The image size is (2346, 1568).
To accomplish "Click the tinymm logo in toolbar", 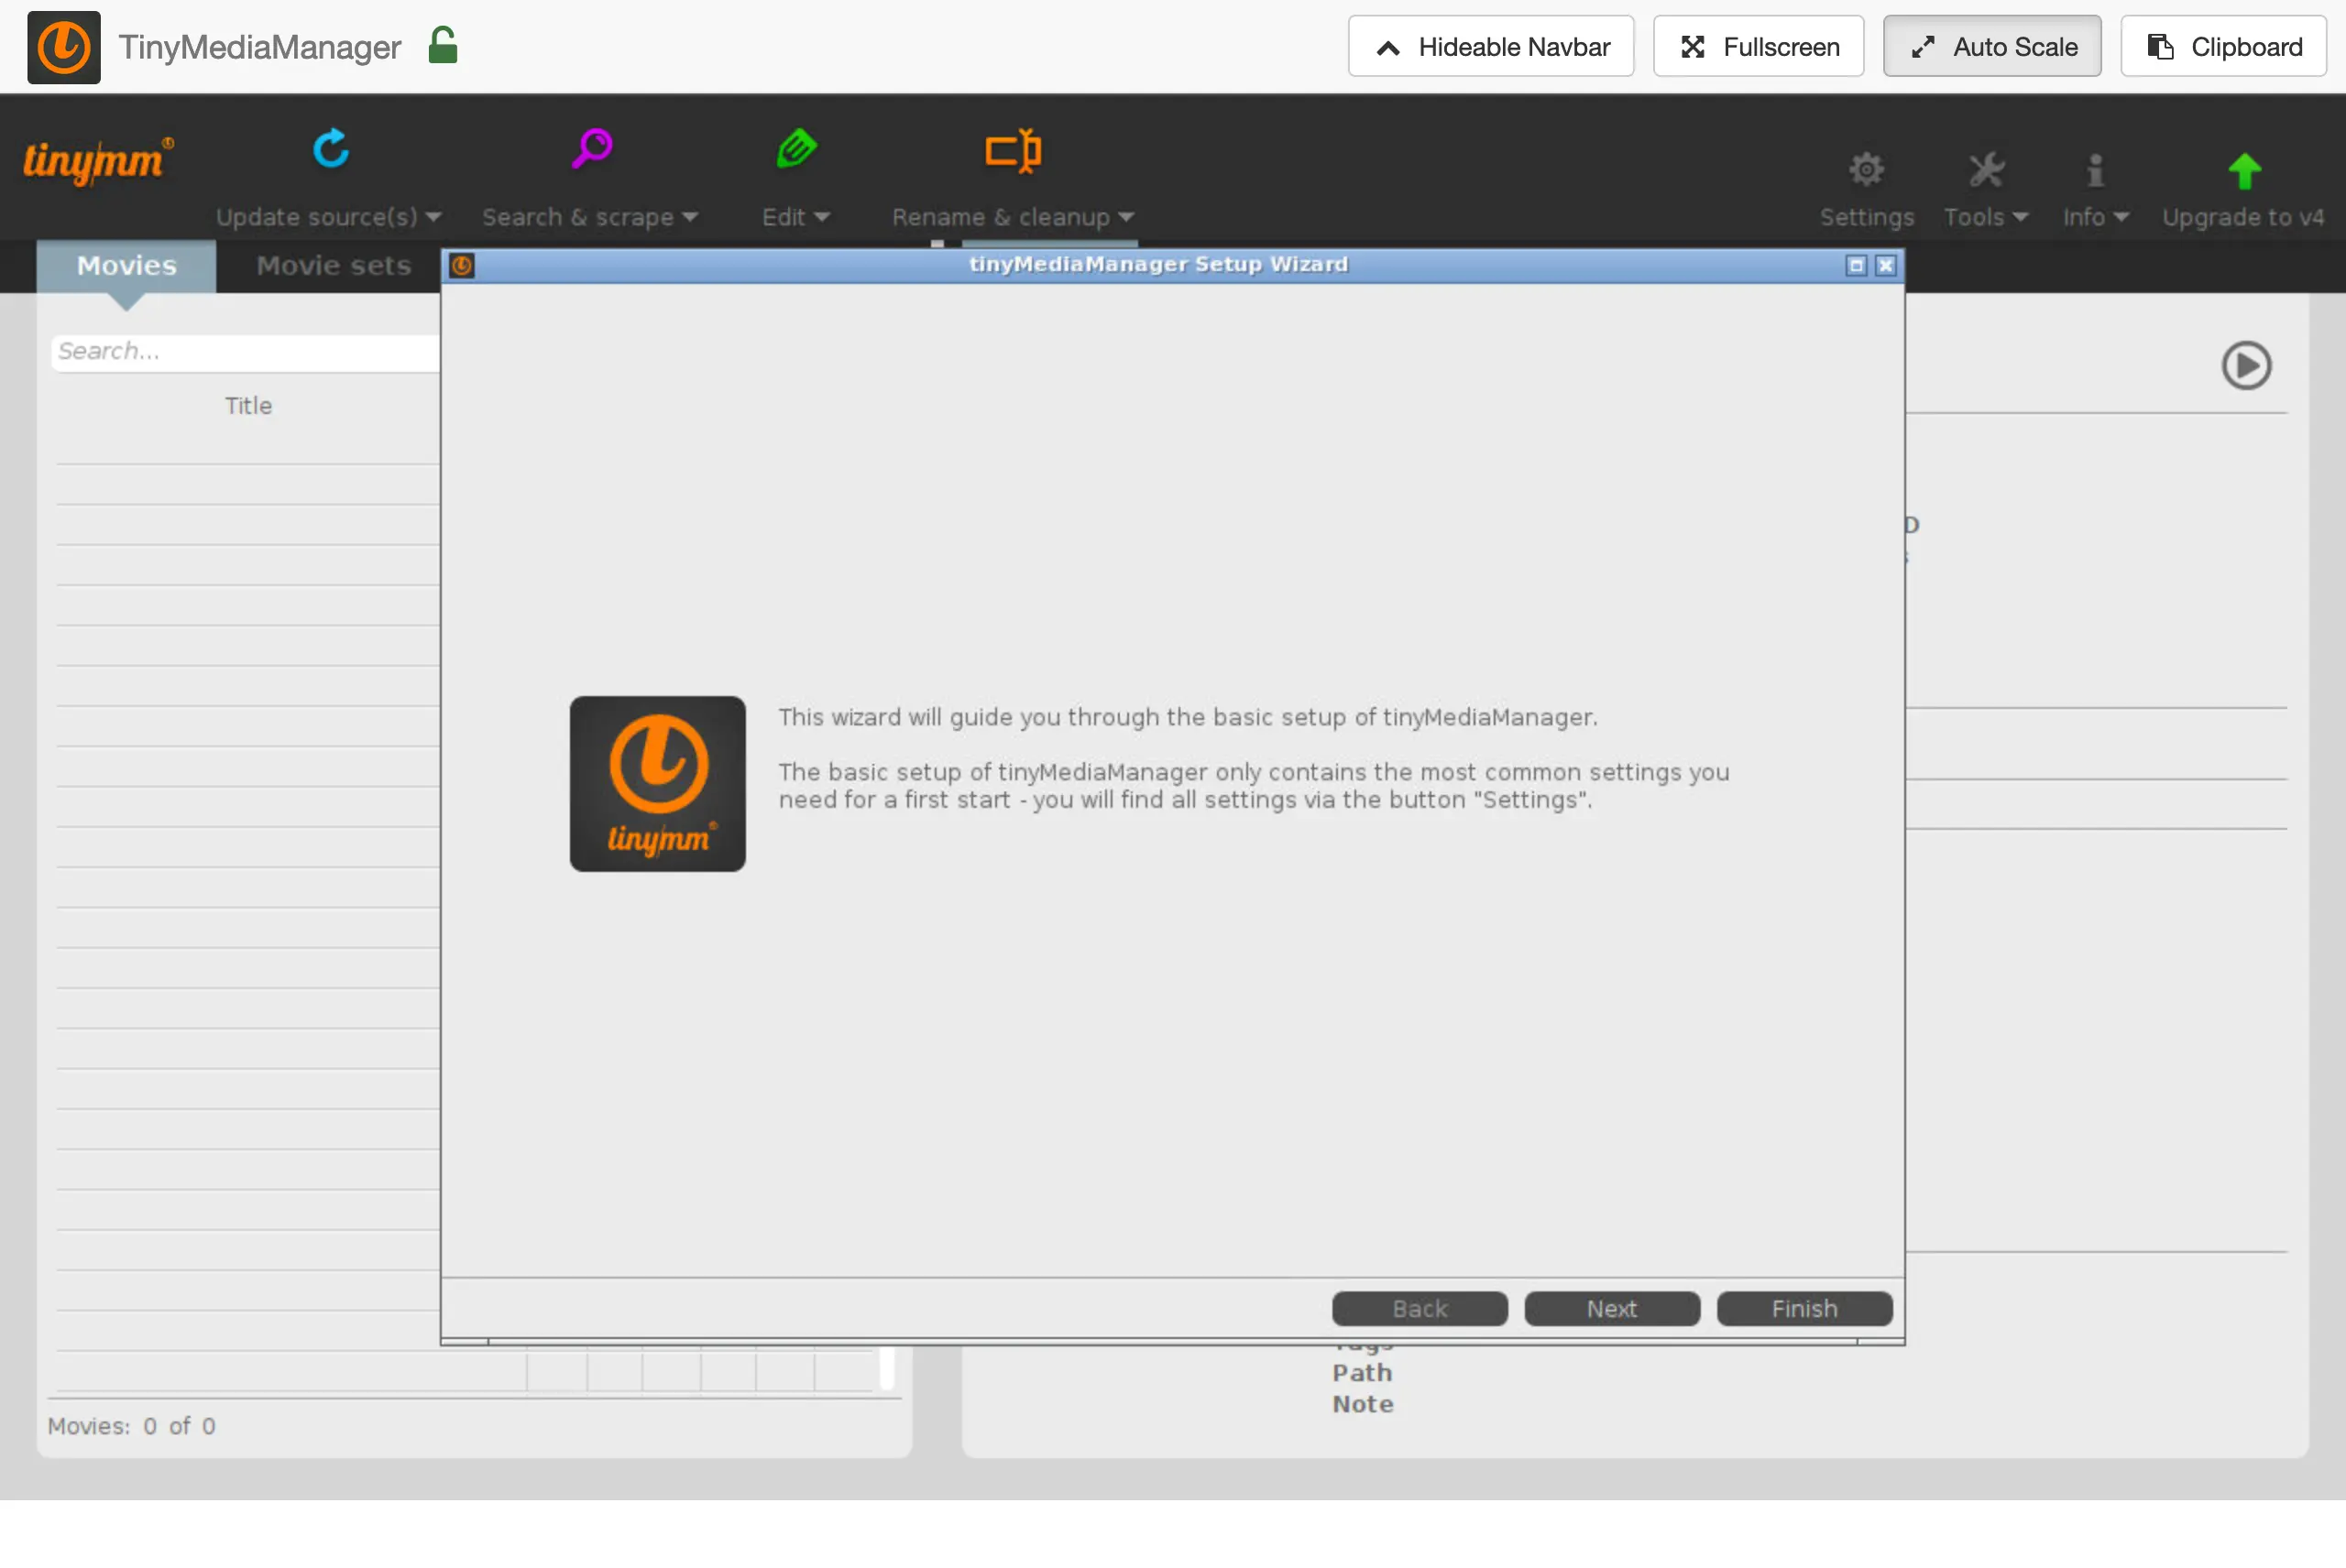I will [x=97, y=161].
